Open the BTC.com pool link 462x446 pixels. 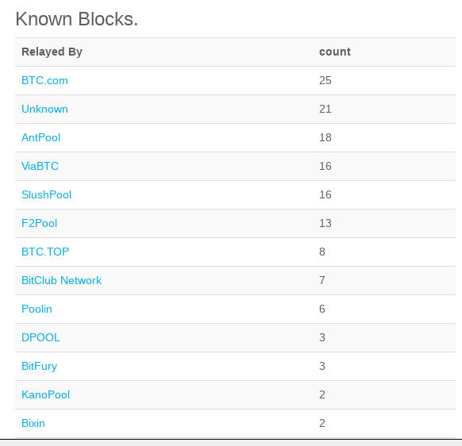[44, 80]
